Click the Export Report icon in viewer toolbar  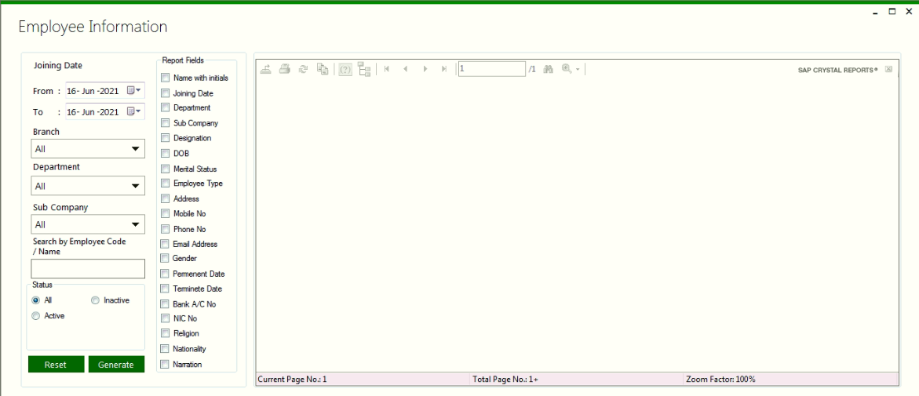coord(266,69)
